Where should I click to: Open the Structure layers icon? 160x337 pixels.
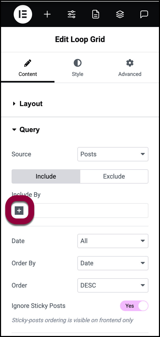click(x=120, y=14)
